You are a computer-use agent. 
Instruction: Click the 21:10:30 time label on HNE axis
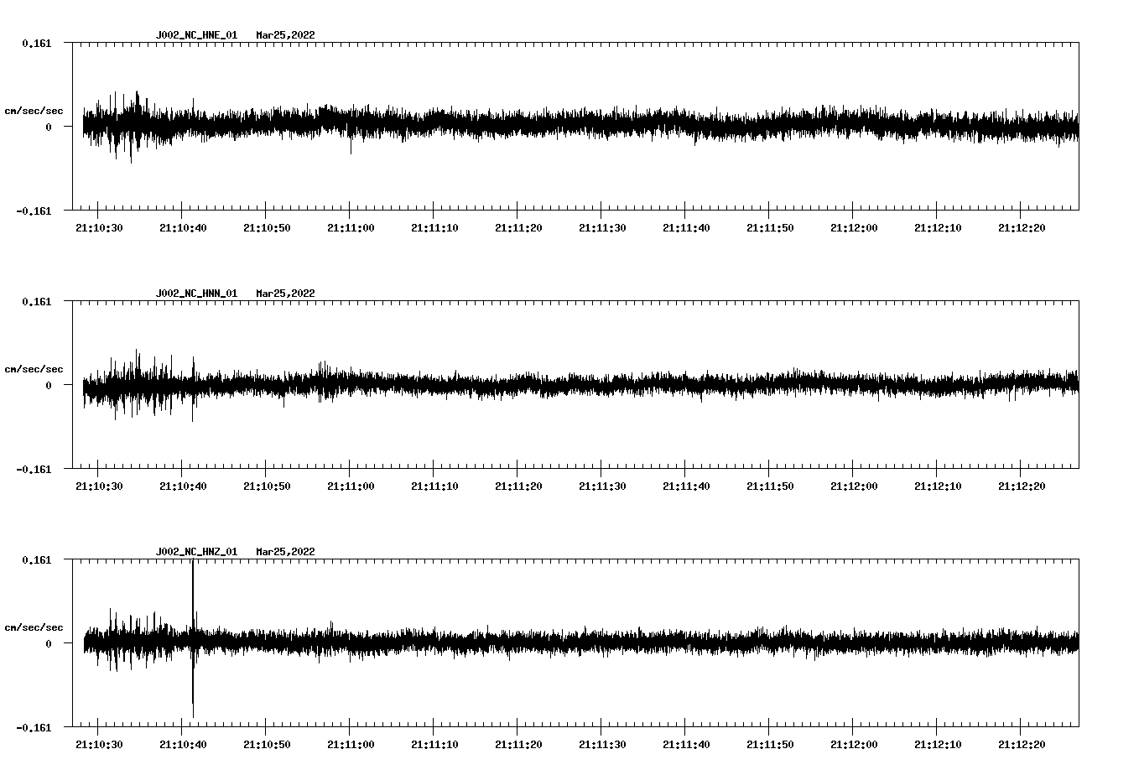pos(99,227)
